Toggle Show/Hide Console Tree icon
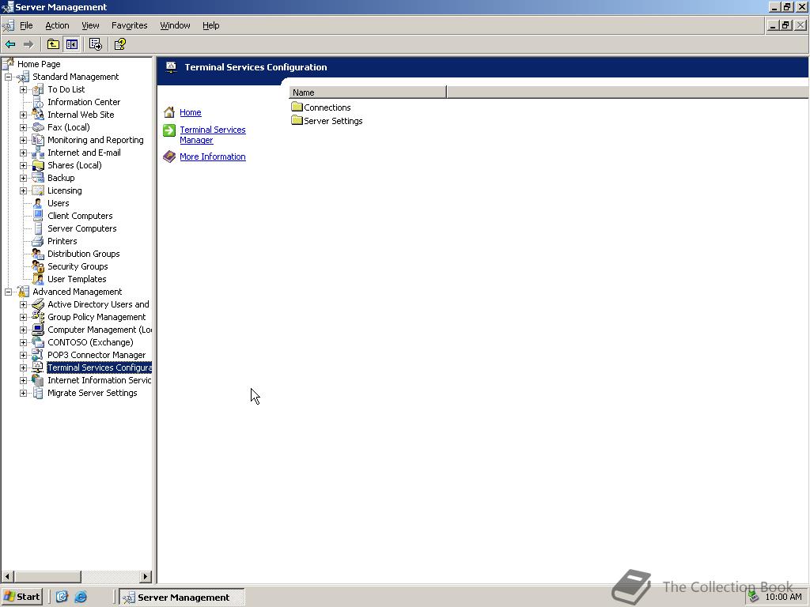This screenshot has width=810, height=607. tap(71, 44)
